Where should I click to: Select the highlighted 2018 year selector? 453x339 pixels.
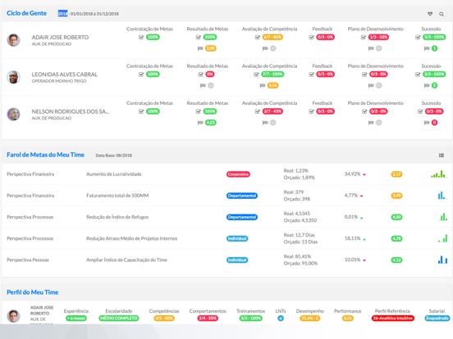click(62, 14)
